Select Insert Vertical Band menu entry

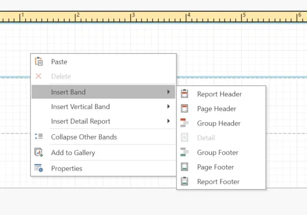[103, 107]
